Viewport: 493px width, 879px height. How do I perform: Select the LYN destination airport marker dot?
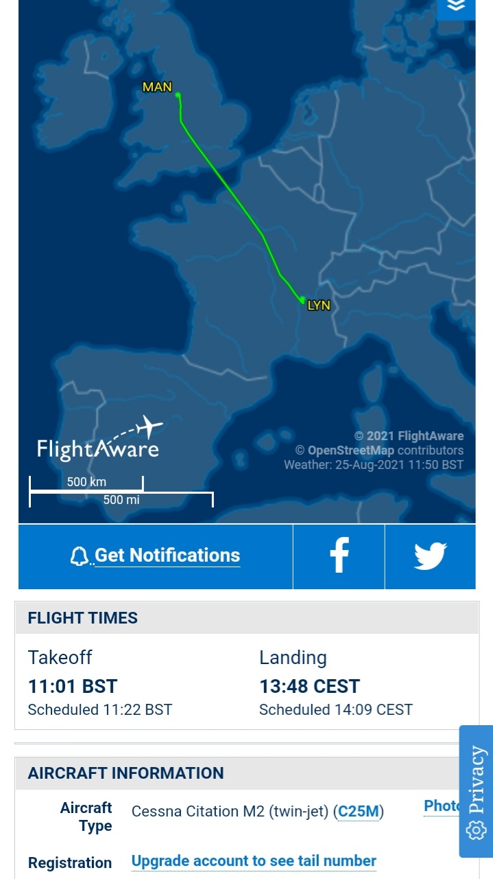pyautogui.click(x=302, y=299)
